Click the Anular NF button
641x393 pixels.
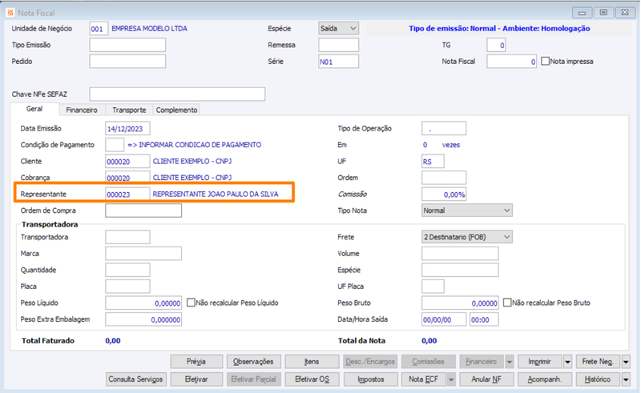click(486, 379)
